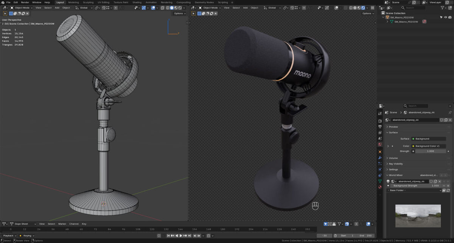Image resolution: width=454 pixels, height=243 pixels.
Task: Toggle X-ray in left viewport
Action: (162, 8)
